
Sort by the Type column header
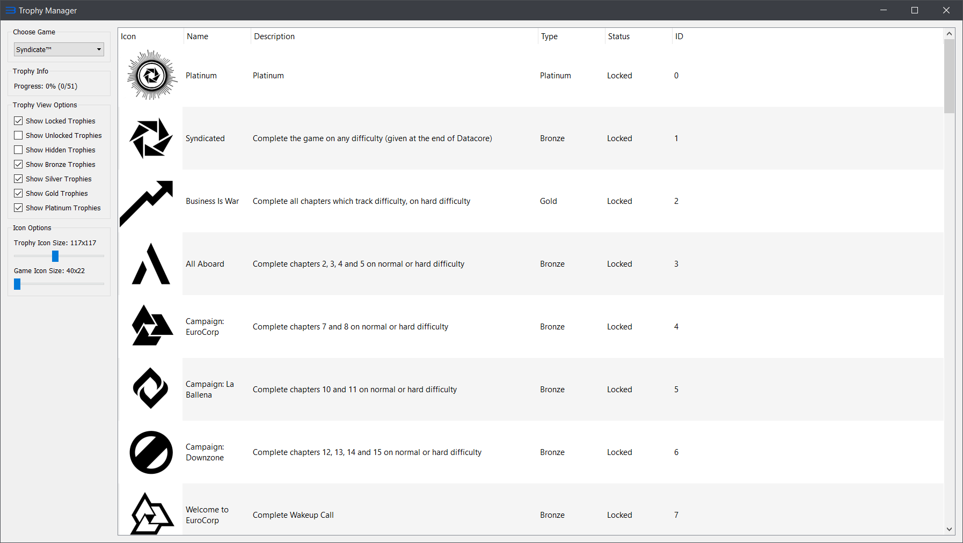click(571, 36)
